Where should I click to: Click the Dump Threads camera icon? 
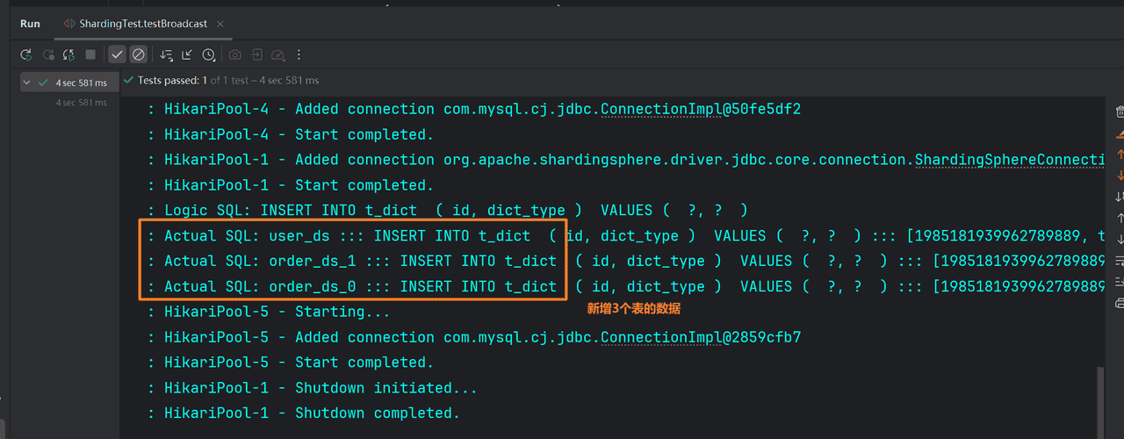pos(235,54)
